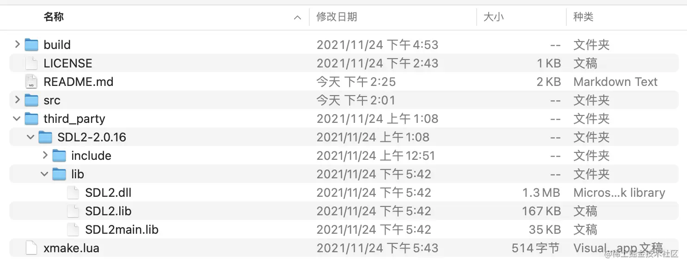Expand the build folder
The image size is (687, 267).
pyautogui.click(x=17, y=44)
